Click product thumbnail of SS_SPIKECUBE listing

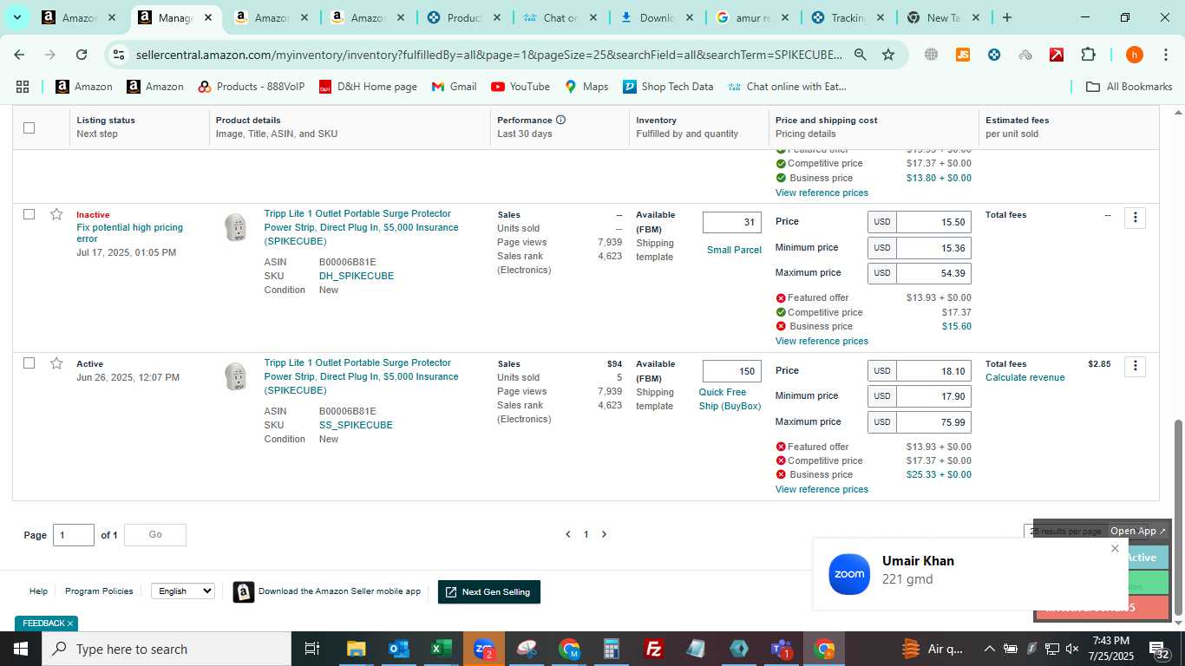click(x=235, y=376)
